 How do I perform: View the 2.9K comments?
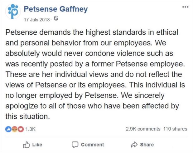pos(143,129)
